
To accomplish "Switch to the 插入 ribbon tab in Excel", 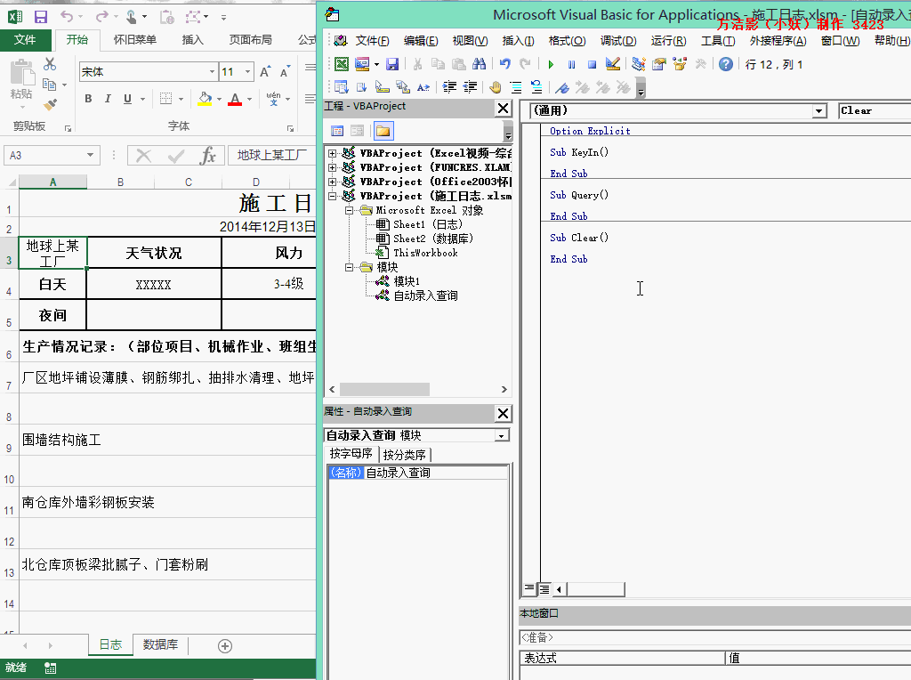I will pyautogui.click(x=192, y=39).
